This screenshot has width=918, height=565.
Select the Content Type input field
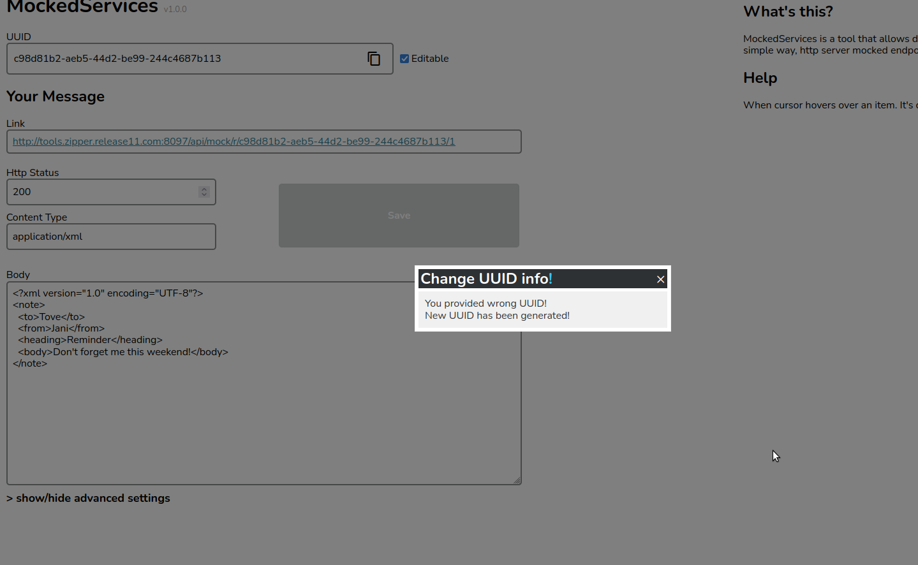pyautogui.click(x=111, y=237)
